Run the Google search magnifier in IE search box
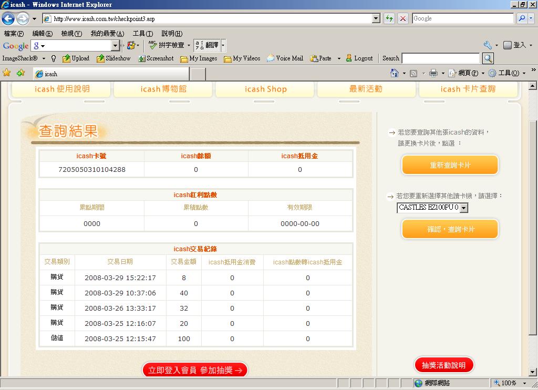 (522, 18)
